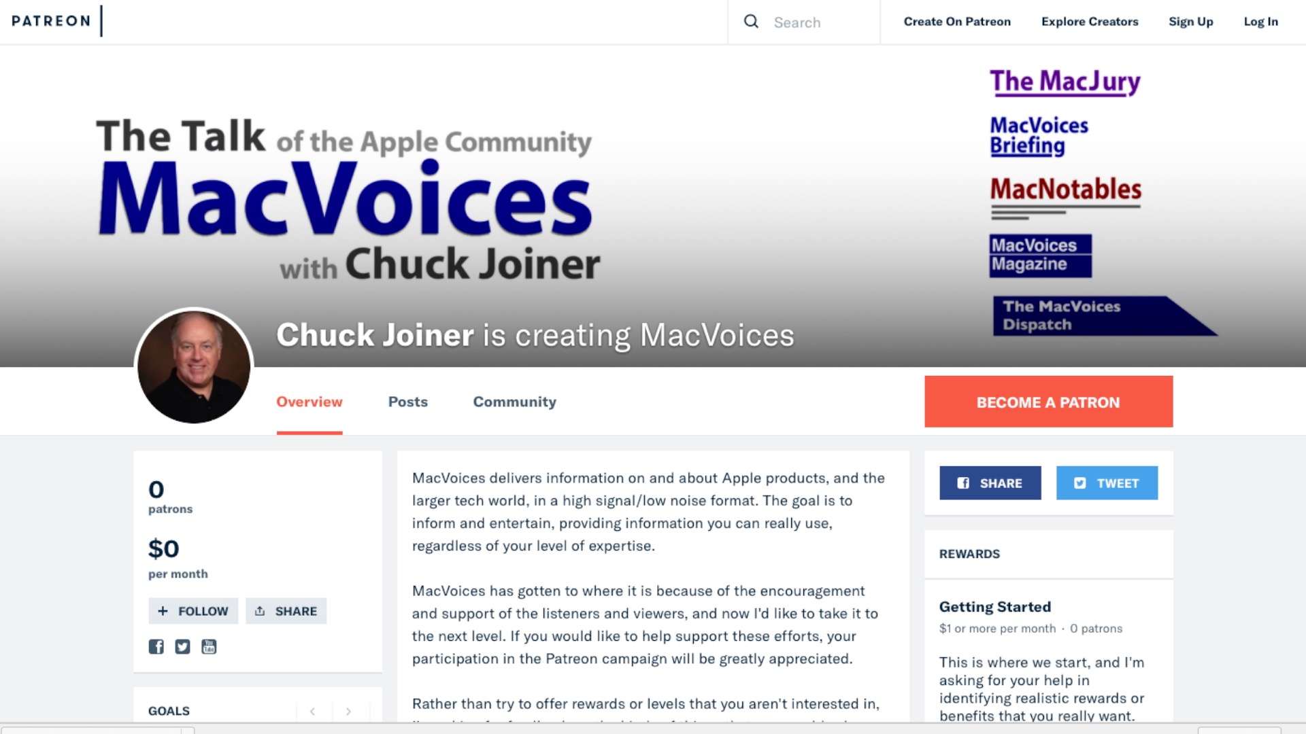Click the MacVoices Twitter icon
The width and height of the screenshot is (1306, 734).
coord(182,646)
